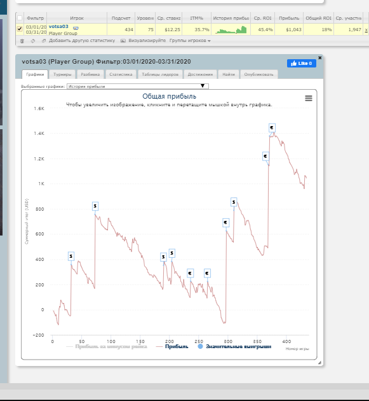Click the $ win marker near game 70
This screenshot has width=369, height=401.
(95, 206)
